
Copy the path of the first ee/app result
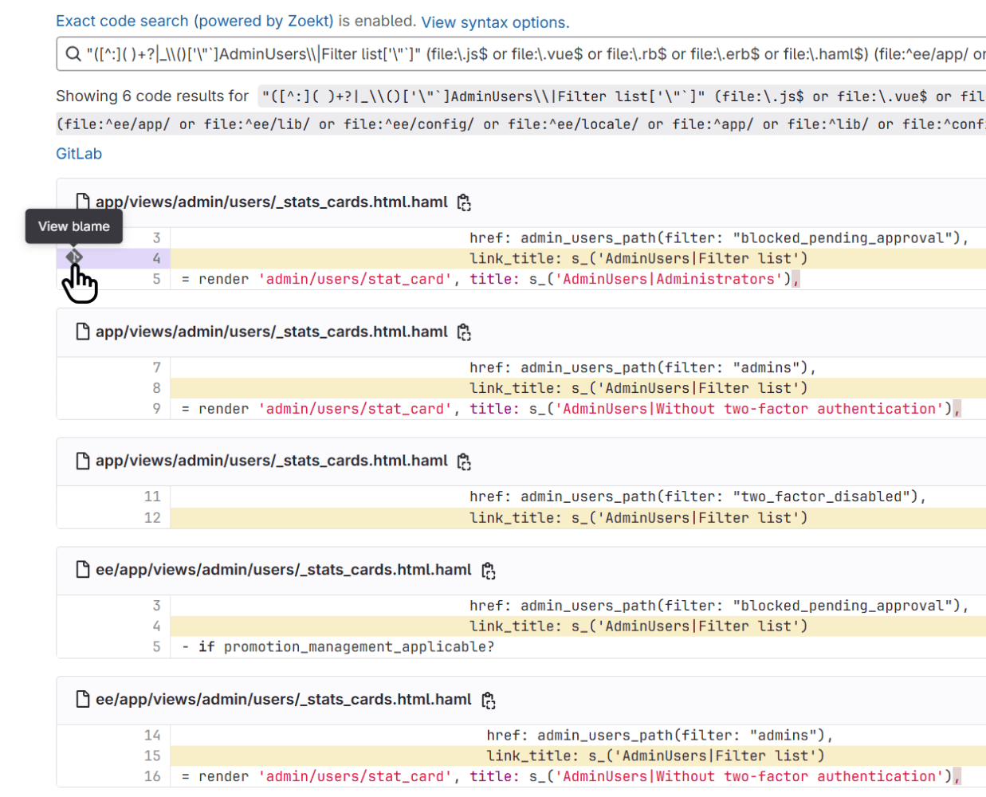pyautogui.click(x=489, y=570)
